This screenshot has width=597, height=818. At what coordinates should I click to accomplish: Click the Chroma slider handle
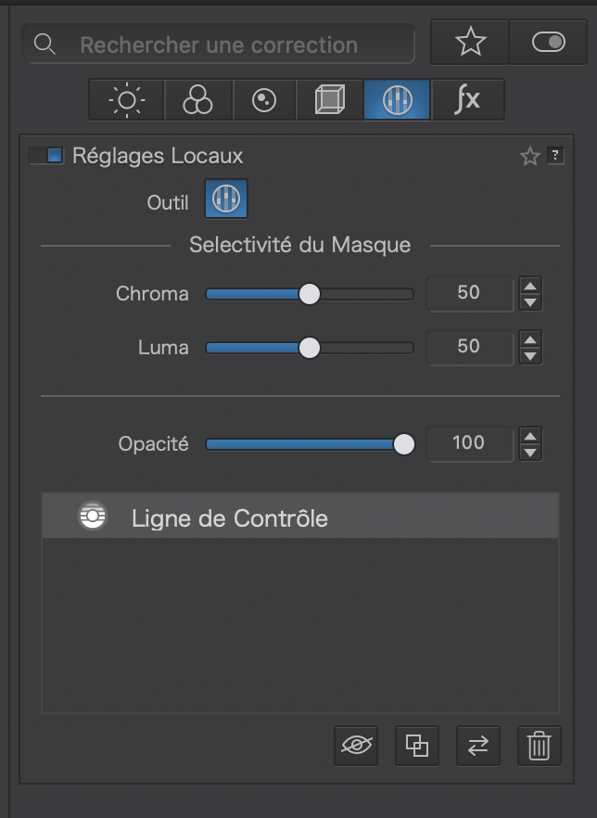(309, 294)
